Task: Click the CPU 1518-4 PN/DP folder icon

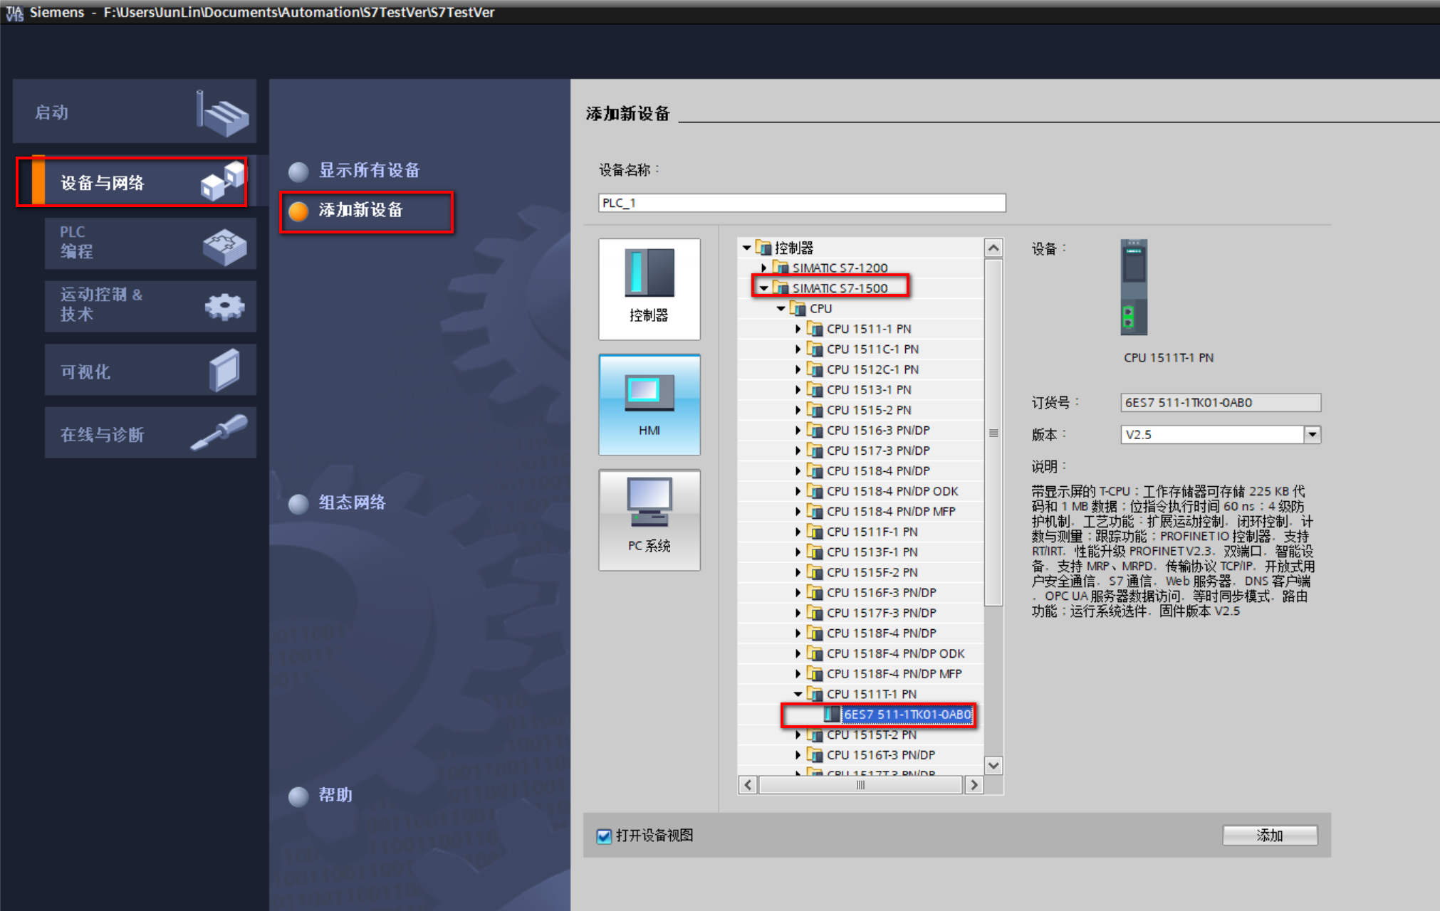Action: pyautogui.click(x=815, y=470)
